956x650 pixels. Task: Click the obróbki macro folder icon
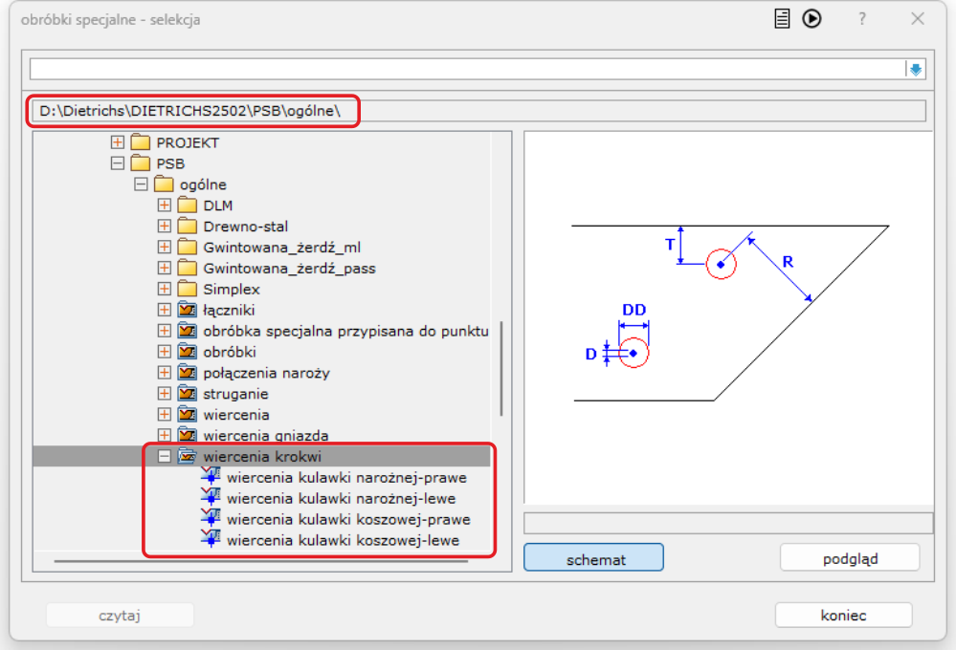[188, 351]
